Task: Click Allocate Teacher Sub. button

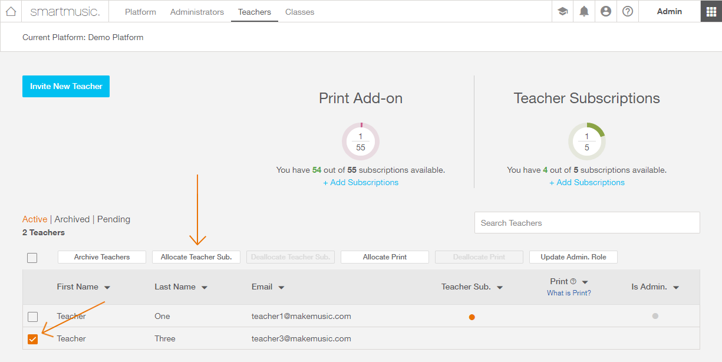Action: pos(196,257)
